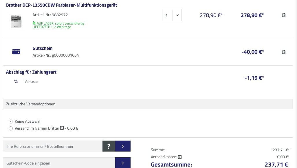297x168 pixels.
Task: Click the quantity value field showing 1
Action: tap(167, 15)
